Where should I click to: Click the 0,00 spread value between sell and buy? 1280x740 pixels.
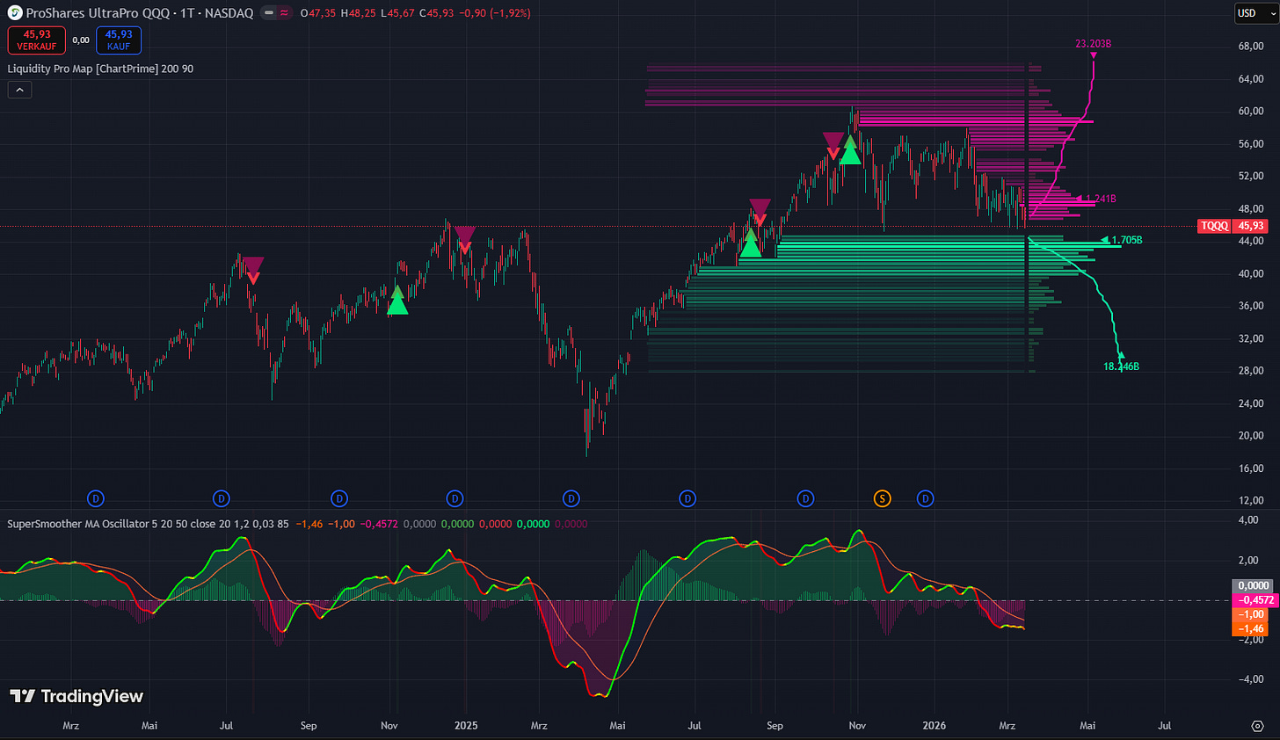tap(81, 40)
